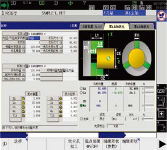Click the green cross-arrows axis icon

[x=70, y=3]
